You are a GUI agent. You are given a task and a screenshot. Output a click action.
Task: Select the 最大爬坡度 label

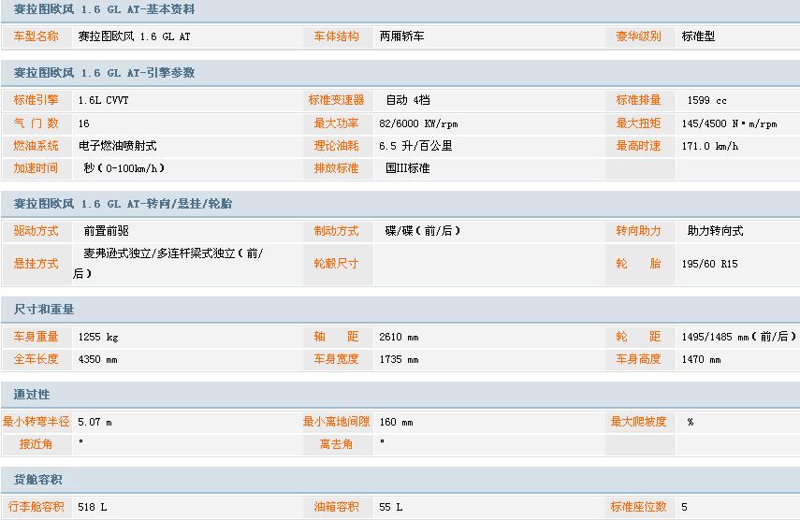638,422
